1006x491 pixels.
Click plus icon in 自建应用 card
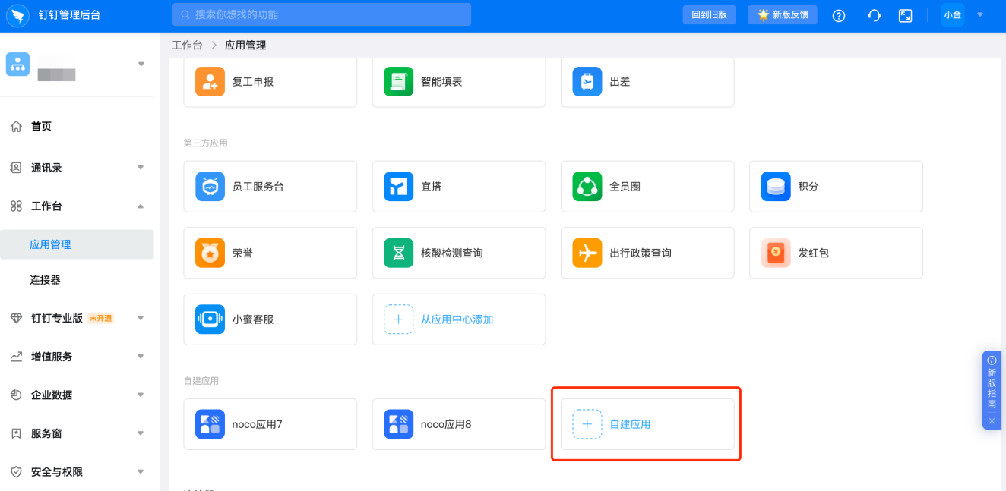587,424
